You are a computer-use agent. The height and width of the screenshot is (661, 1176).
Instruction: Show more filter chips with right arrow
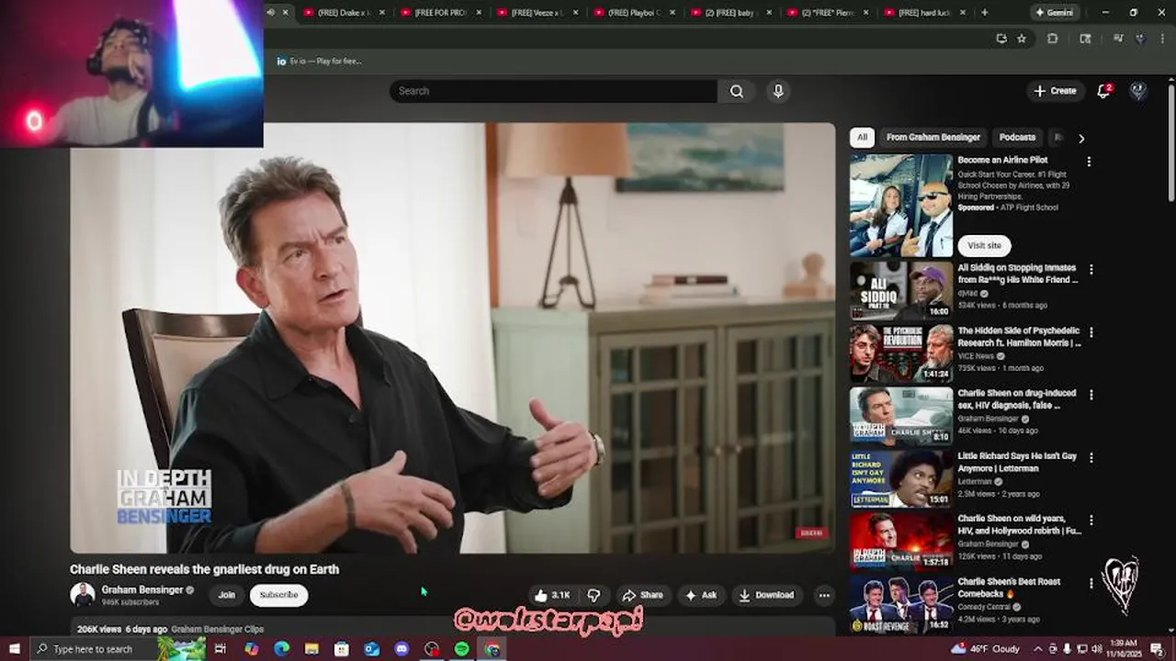point(1081,139)
